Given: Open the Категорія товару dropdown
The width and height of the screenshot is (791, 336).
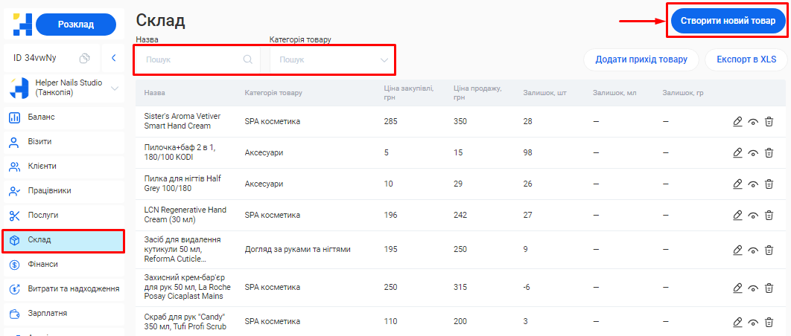Looking at the screenshot, I should [334, 59].
